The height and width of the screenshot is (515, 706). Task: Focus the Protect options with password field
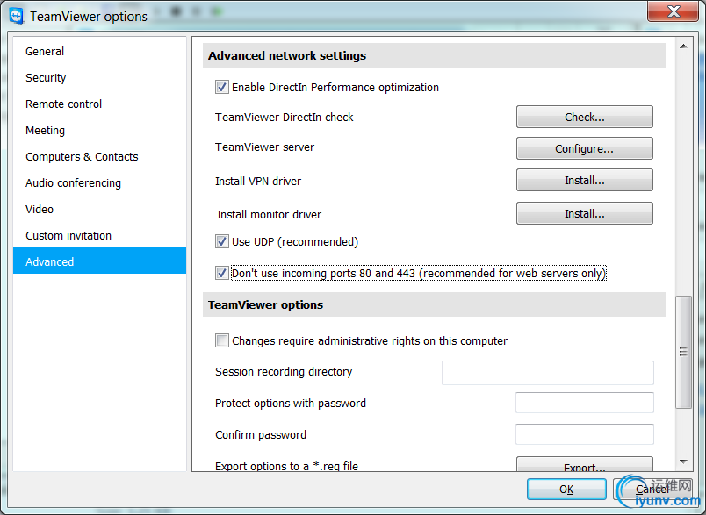pos(584,404)
